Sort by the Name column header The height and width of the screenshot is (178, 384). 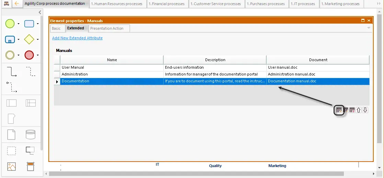(x=112, y=60)
